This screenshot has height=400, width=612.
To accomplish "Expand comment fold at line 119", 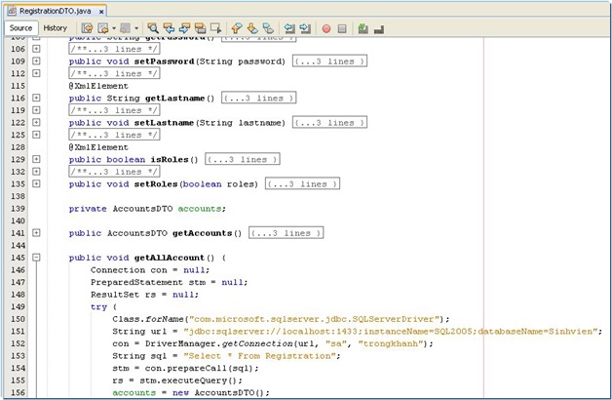I will (36, 110).
